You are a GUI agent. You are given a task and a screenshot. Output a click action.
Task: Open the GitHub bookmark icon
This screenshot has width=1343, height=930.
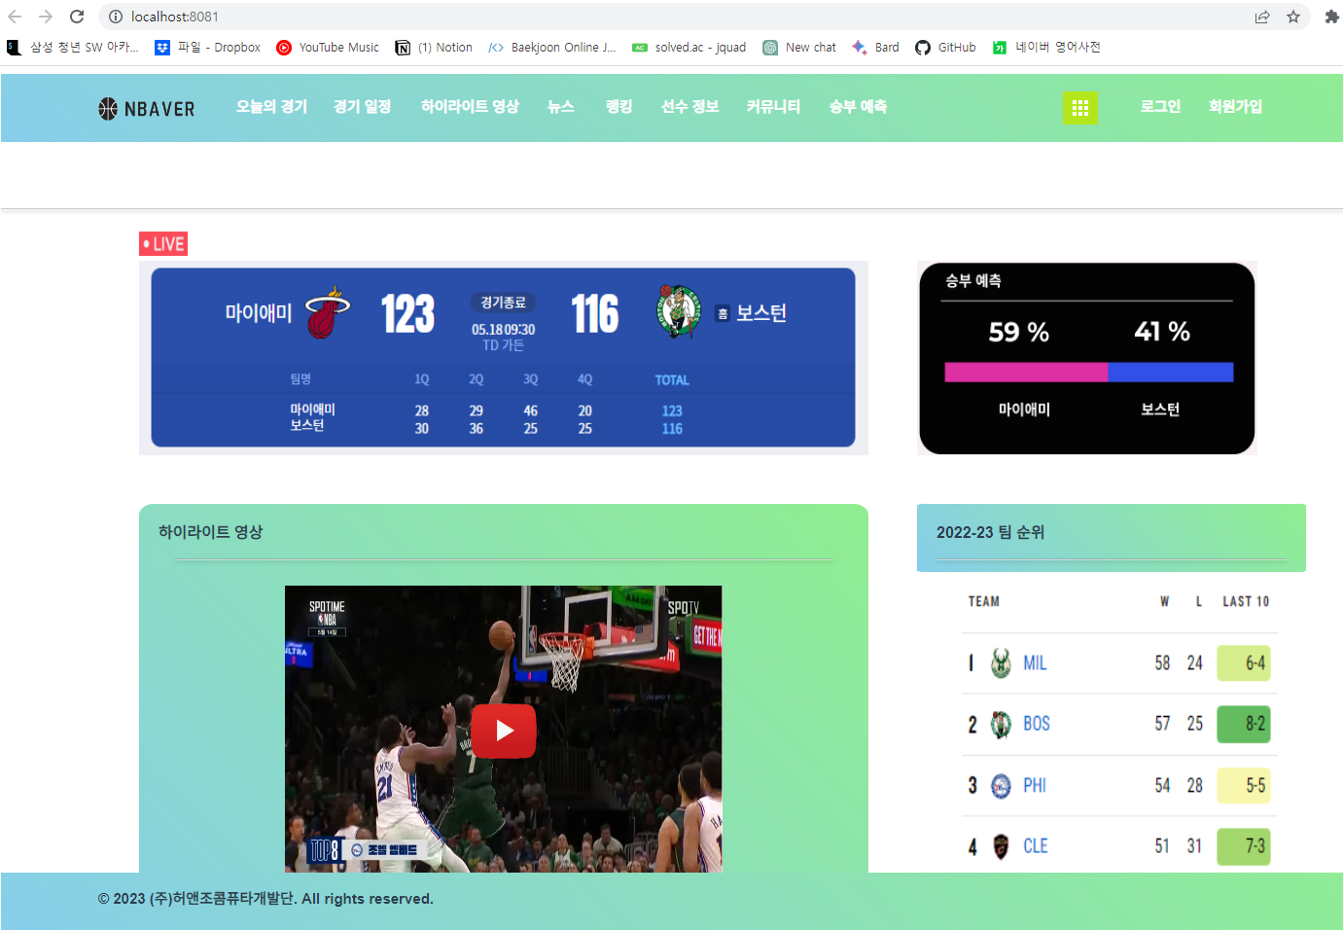click(922, 47)
